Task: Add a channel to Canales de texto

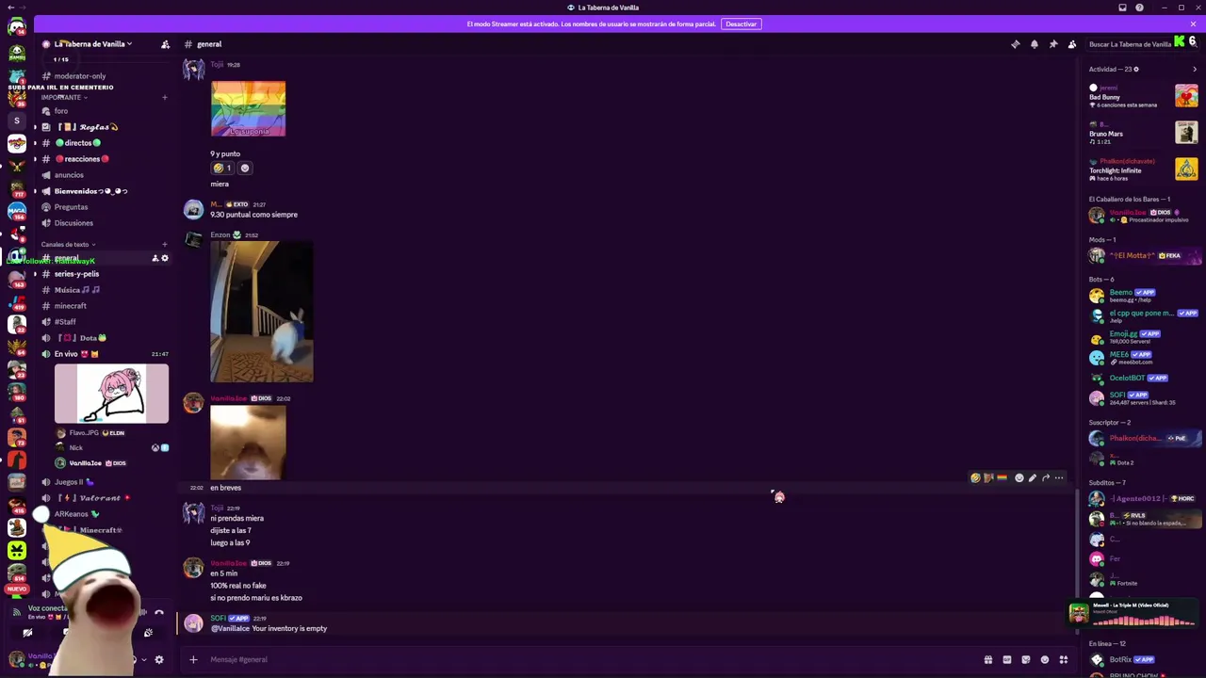Action: [x=165, y=245]
